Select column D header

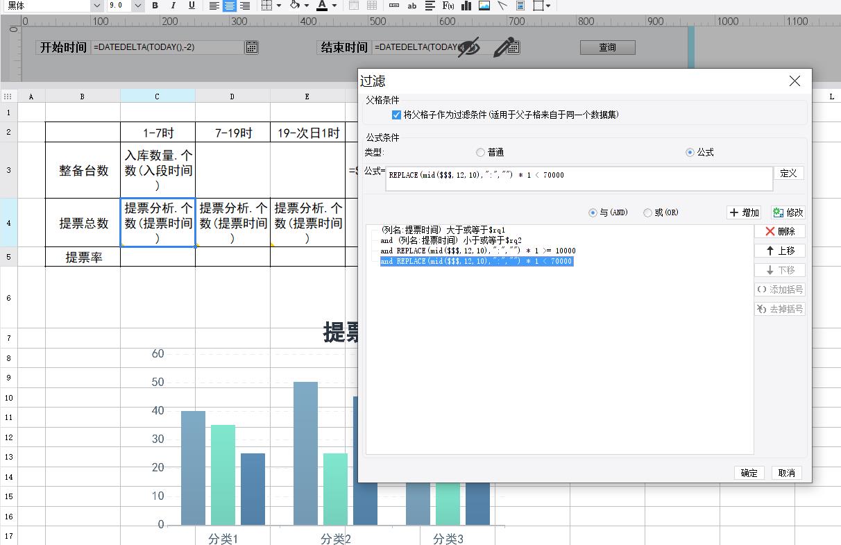pyautogui.click(x=232, y=97)
